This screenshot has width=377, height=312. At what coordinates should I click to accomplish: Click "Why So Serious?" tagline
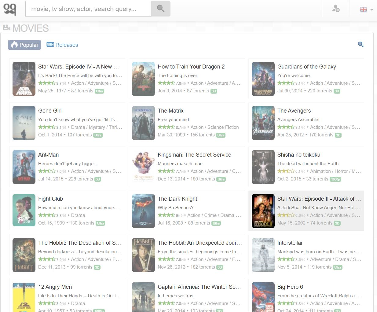point(176,208)
